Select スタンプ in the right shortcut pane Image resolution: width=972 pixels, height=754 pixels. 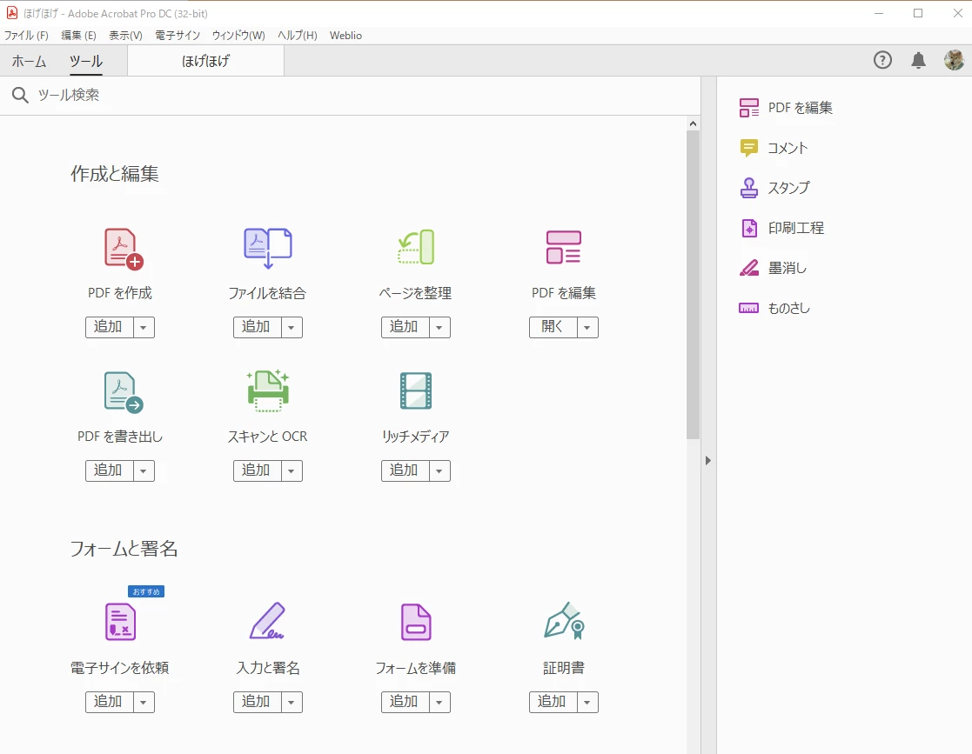tap(774, 188)
